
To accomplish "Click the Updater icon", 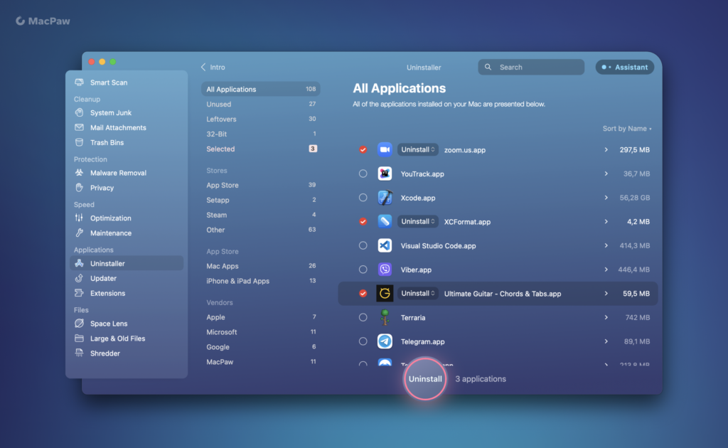I will [x=80, y=278].
